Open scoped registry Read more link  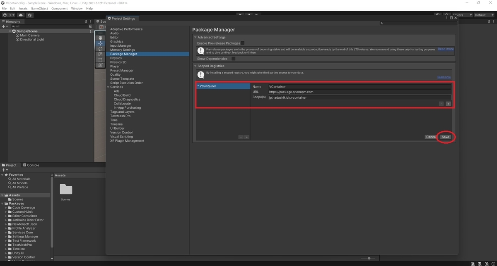point(444,77)
